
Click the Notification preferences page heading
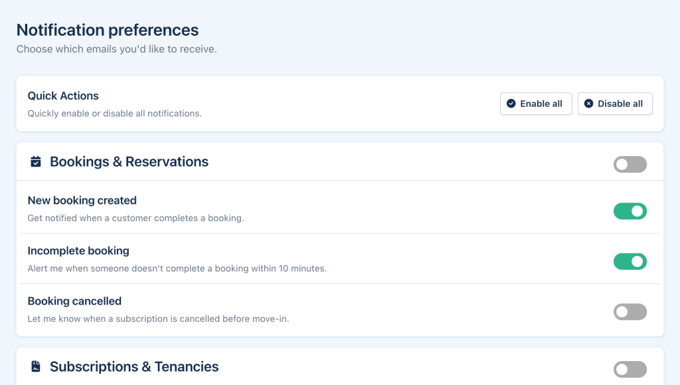pos(108,30)
